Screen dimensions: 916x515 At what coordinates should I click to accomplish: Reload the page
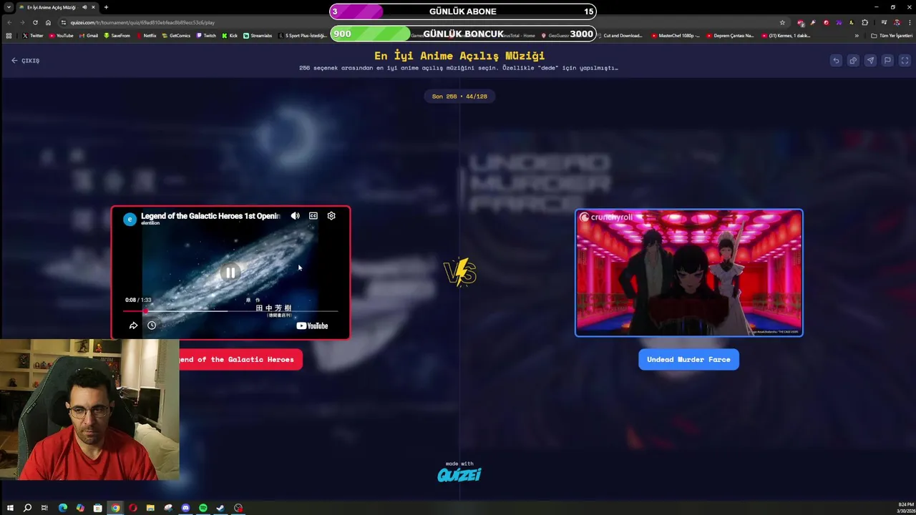click(x=35, y=22)
